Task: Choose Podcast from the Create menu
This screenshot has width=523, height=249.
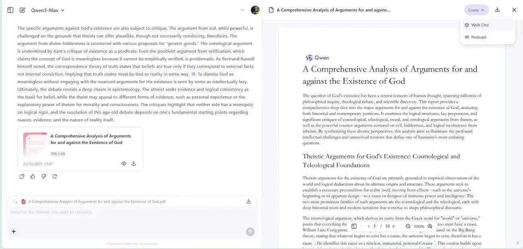Action: click(x=478, y=37)
